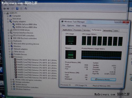The height and width of the screenshot is (98, 132).
Task: Open the View menu in Device Manager
Action: tap(19, 5)
